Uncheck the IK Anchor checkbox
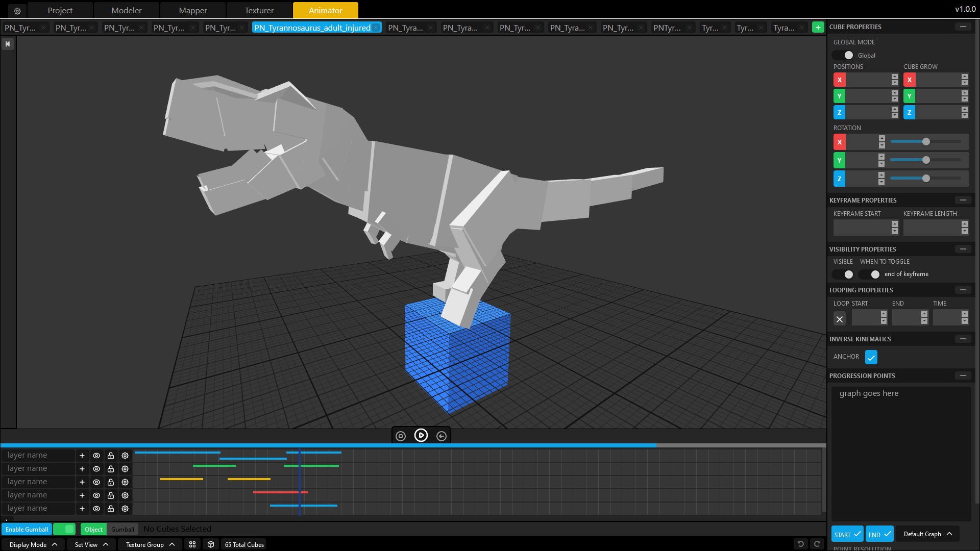 871,357
